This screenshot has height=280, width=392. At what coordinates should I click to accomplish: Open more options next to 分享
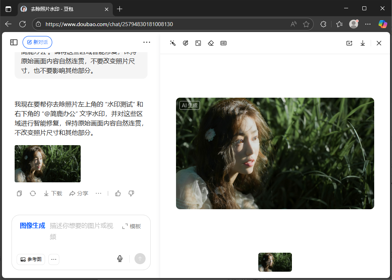[98, 193]
